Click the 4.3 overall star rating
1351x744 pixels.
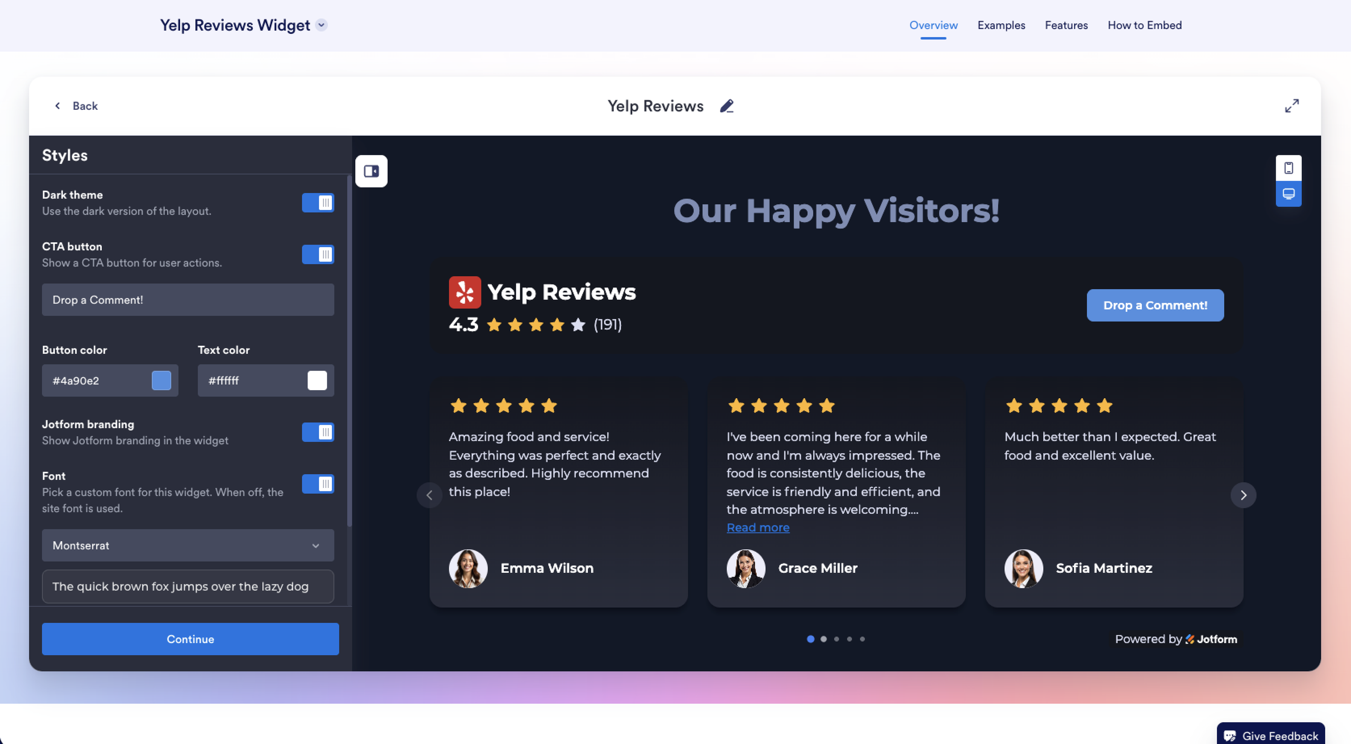click(536, 325)
